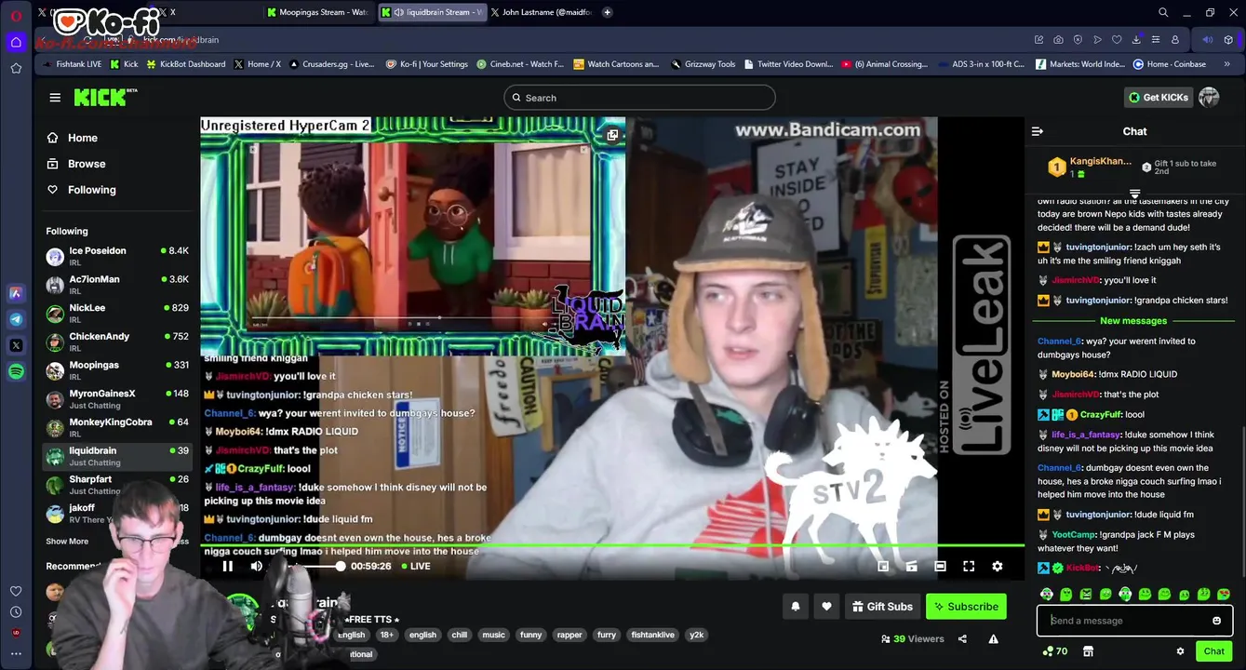Insert the first quick emote in chat
This screenshot has width=1246, height=670.
tap(1046, 594)
